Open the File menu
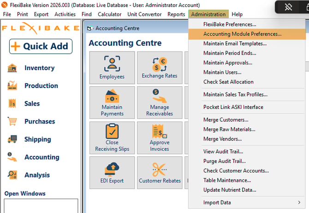309x213 pixels. [x=7, y=14]
